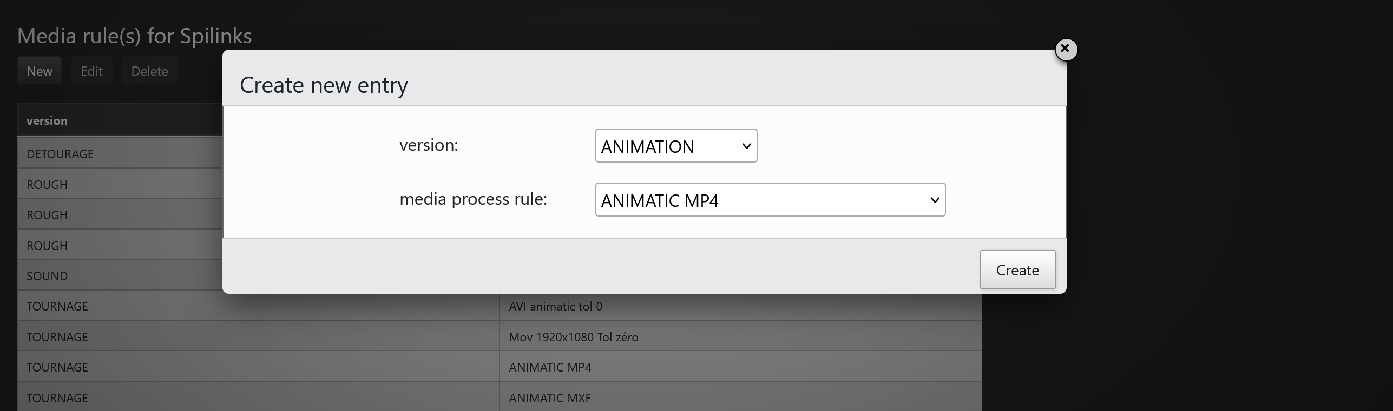Screen dimensions: 1393x411
Task: Select the ANIMATIC MXF table entry
Action: pos(550,398)
